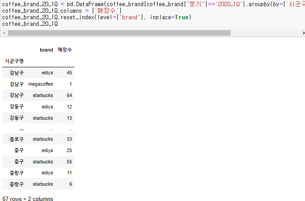Screen dimensions: 305x201
Task: Click the value 84 for 강남구 starbucks
Action: (69, 95)
